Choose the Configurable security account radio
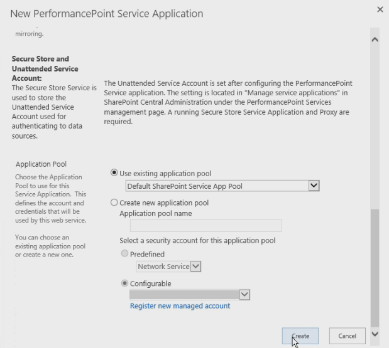Image resolution: width=389 pixels, height=348 pixels. [124, 283]
